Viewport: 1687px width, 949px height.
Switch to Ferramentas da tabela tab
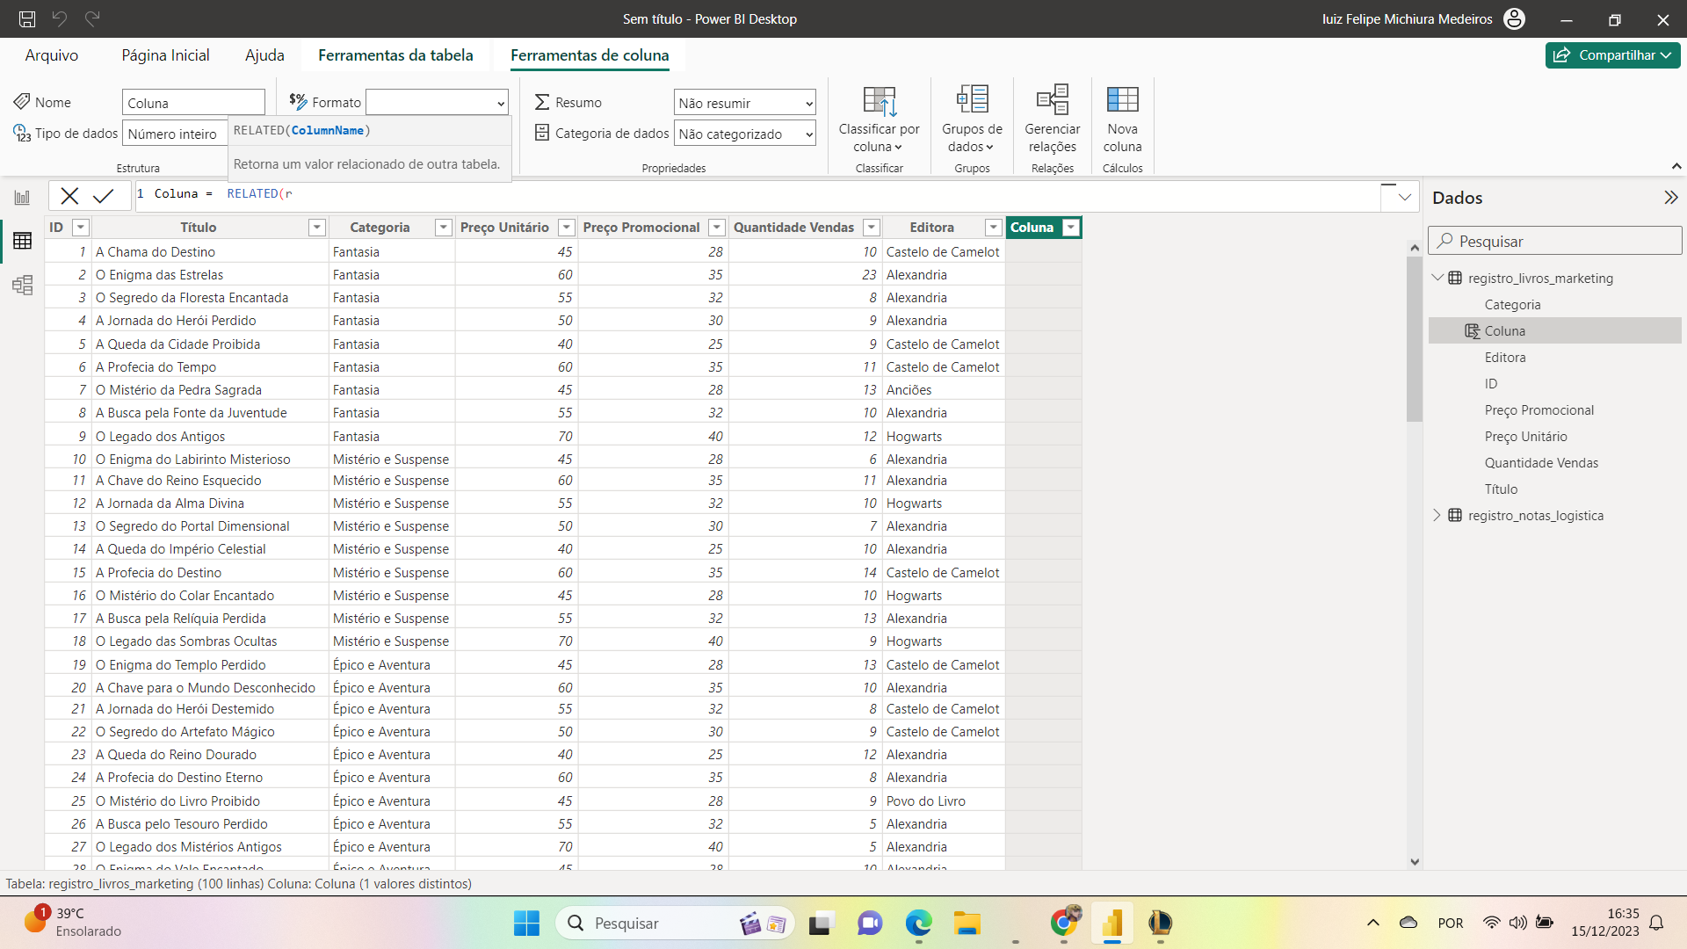pyautogui.click(x=395, y=54)
